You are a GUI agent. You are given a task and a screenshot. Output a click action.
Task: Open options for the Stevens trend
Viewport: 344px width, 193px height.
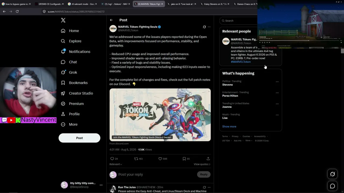(x=277, y=82)
